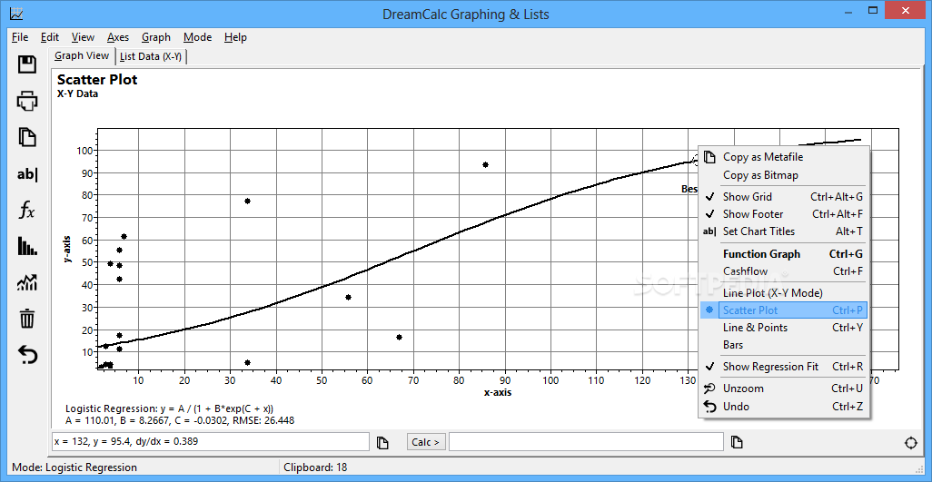
Task: Open the Help menu
Action: coord(235,37)
